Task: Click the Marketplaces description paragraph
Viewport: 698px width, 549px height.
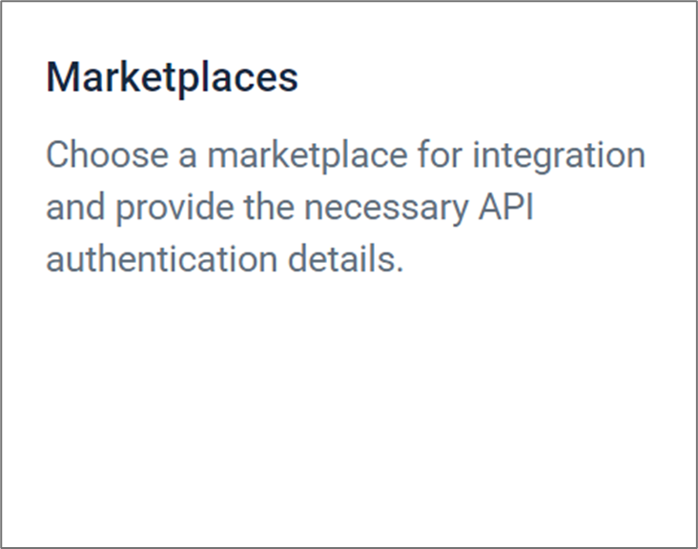Action: [x=345, y=207]
